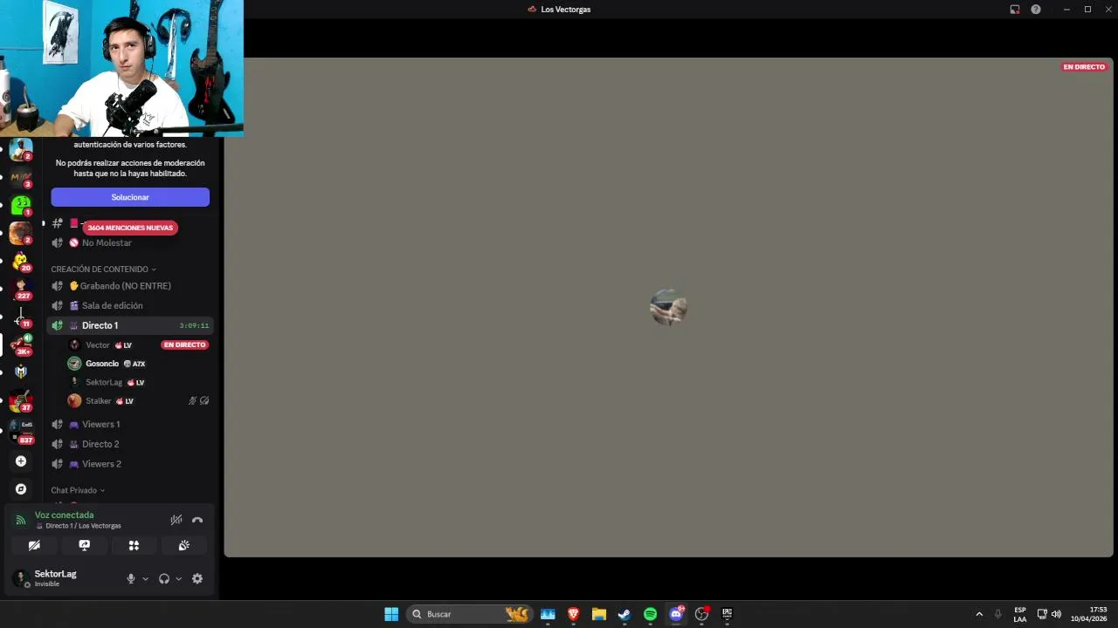Toggle the camera button

34,545
